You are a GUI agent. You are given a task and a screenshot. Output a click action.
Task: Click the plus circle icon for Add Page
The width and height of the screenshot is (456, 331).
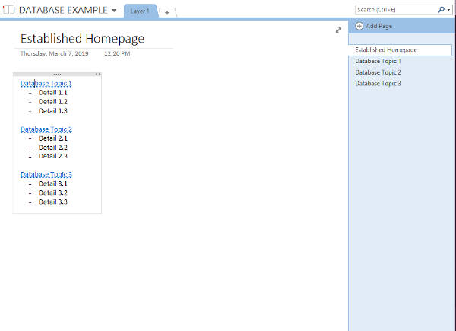(359, 26)
